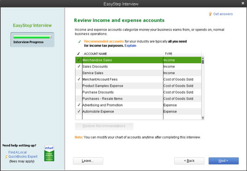Click the TYPE column header

[169, 54]
